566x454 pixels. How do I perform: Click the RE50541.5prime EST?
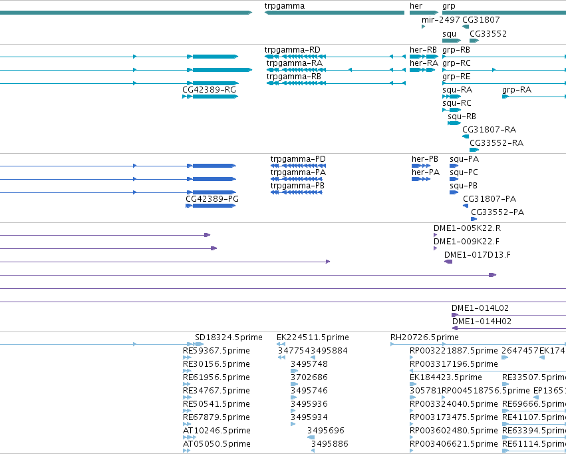tap(187, 411)
